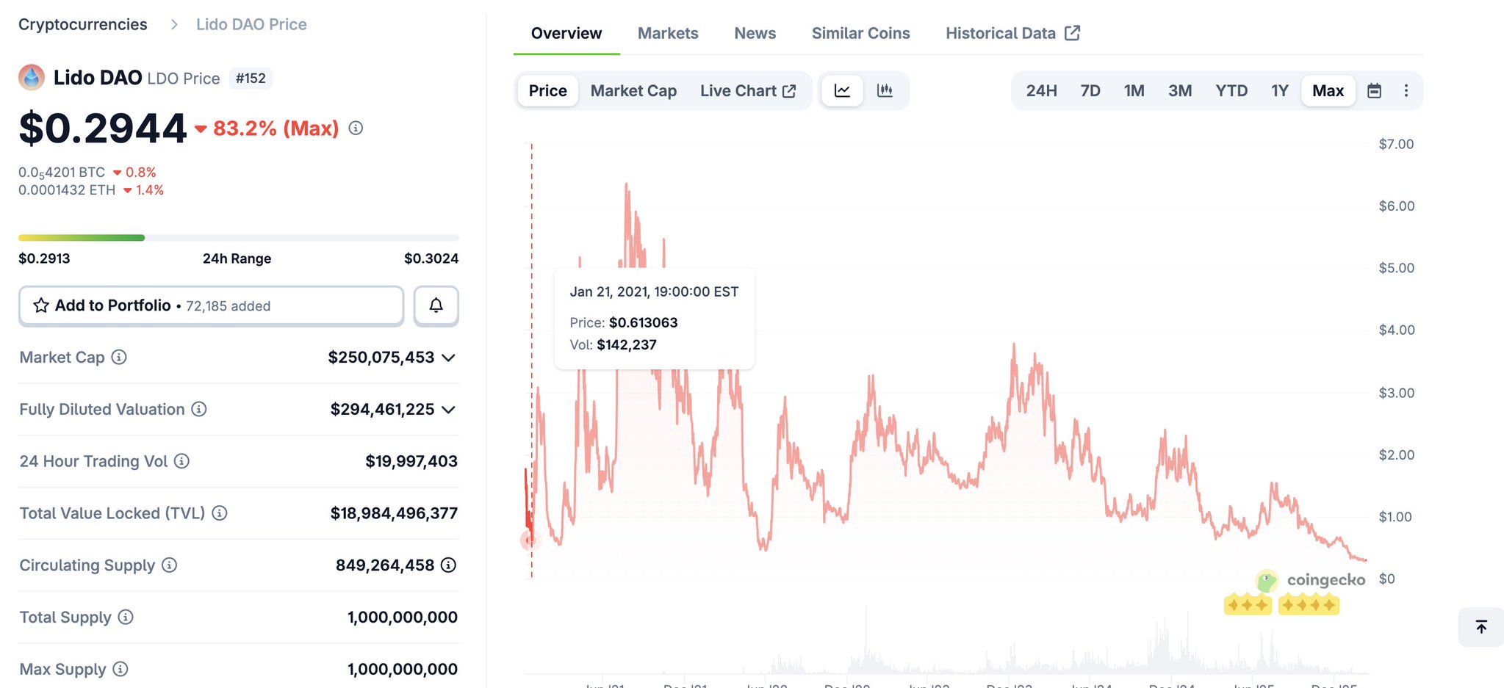Expand Fully Diluted Valuation details chevron
Screen dimensions: 1504x688
click(449, 410)
